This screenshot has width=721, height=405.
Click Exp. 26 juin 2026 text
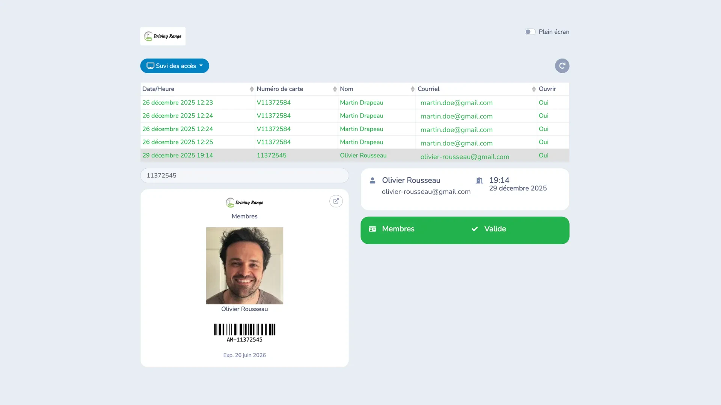244,355
